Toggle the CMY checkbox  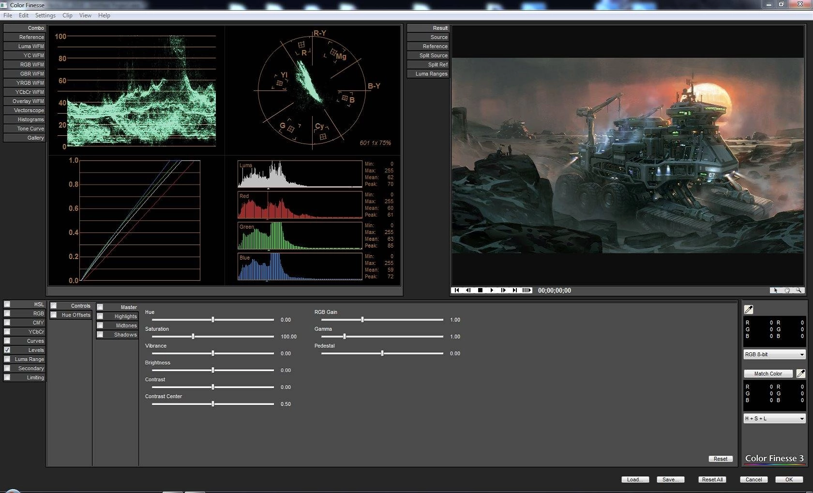[7, 322]
